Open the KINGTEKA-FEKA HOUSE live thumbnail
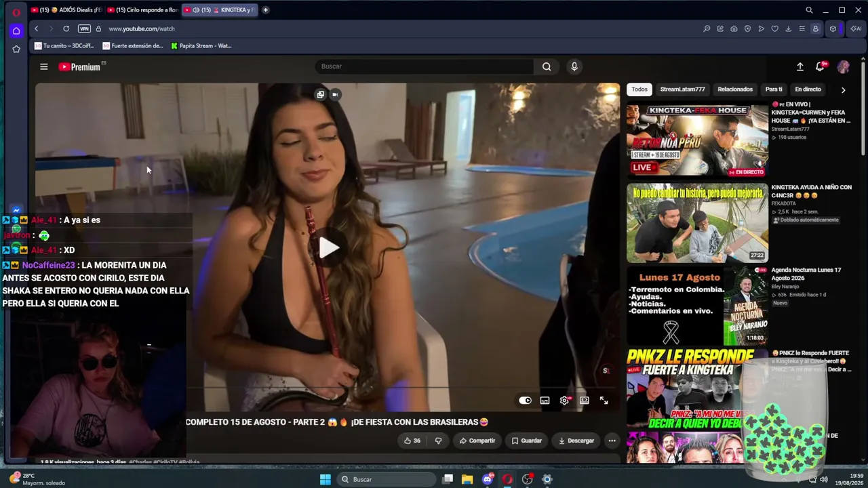Image resolution: width=868 pixels, height=488 pixels. click(697, 140)
